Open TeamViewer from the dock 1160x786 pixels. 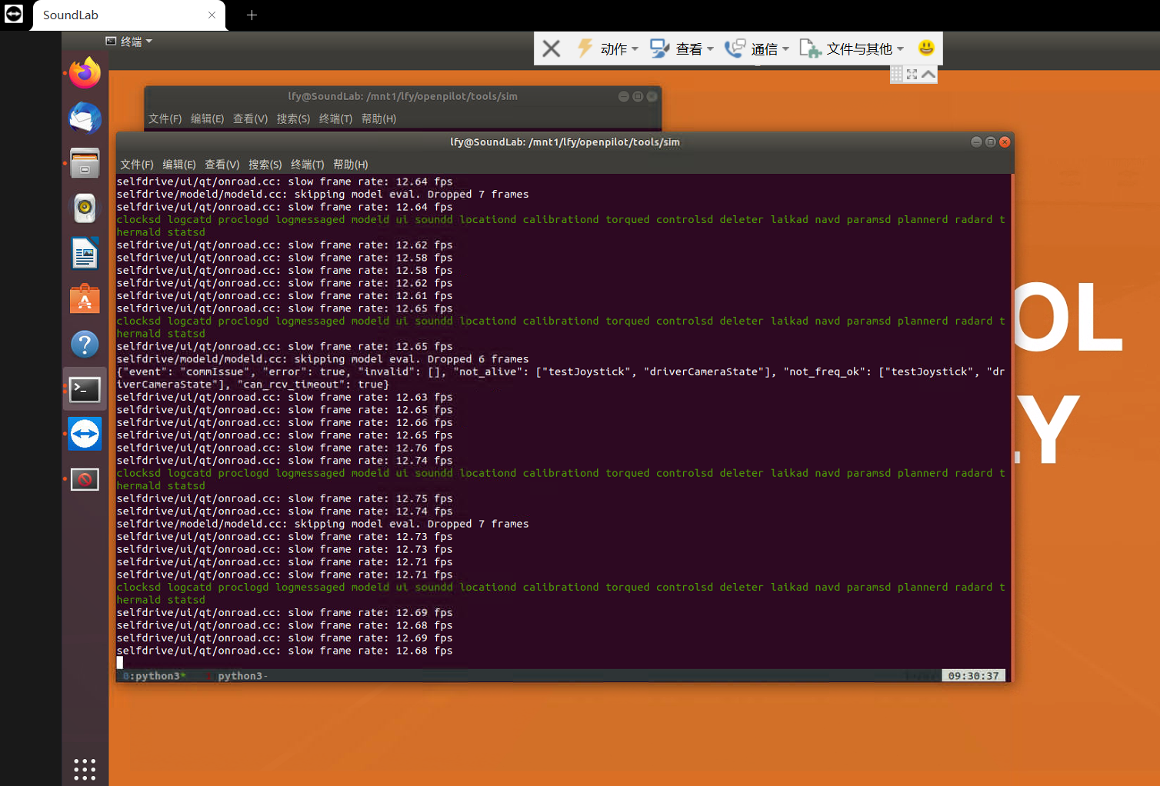(x=85, y=433)
